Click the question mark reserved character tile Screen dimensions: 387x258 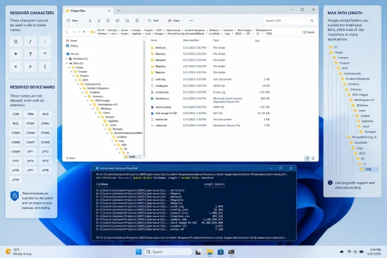pos(30,54)
